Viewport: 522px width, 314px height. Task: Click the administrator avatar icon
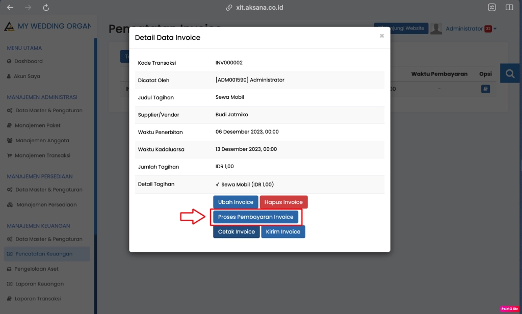click(436, 29)
